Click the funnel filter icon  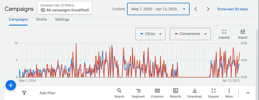(24, 93)
